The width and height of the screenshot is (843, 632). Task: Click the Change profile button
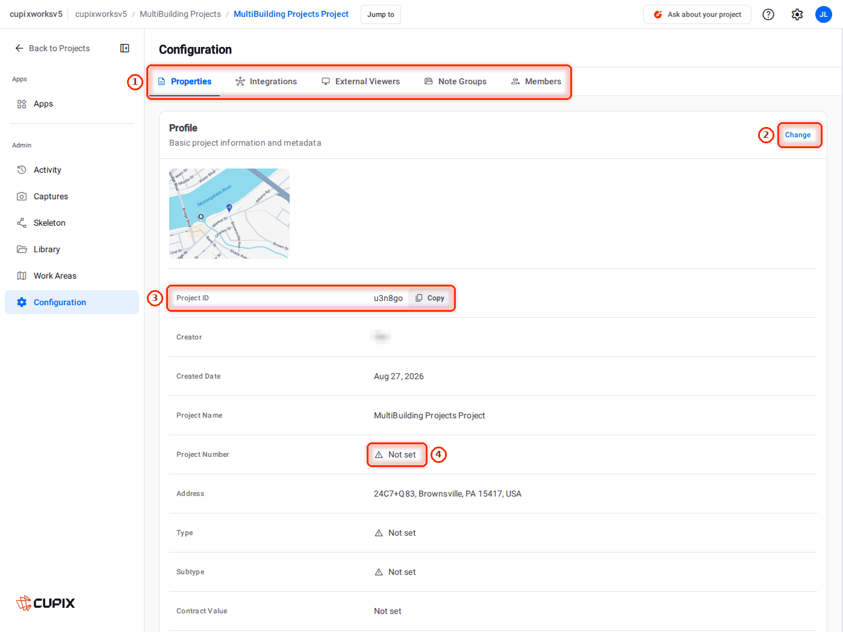tap(798, 135)
